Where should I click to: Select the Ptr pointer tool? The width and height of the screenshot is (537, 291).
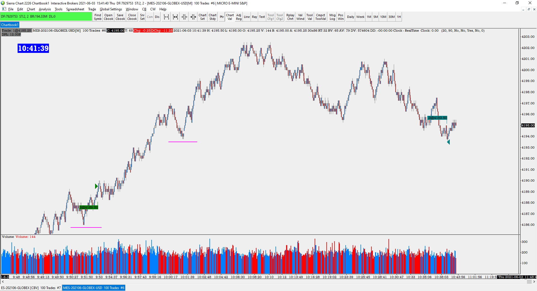click(x=222, y=17)
